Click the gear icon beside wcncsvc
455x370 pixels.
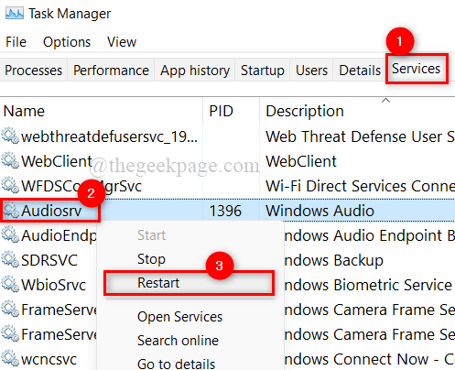tap(10, 358)
